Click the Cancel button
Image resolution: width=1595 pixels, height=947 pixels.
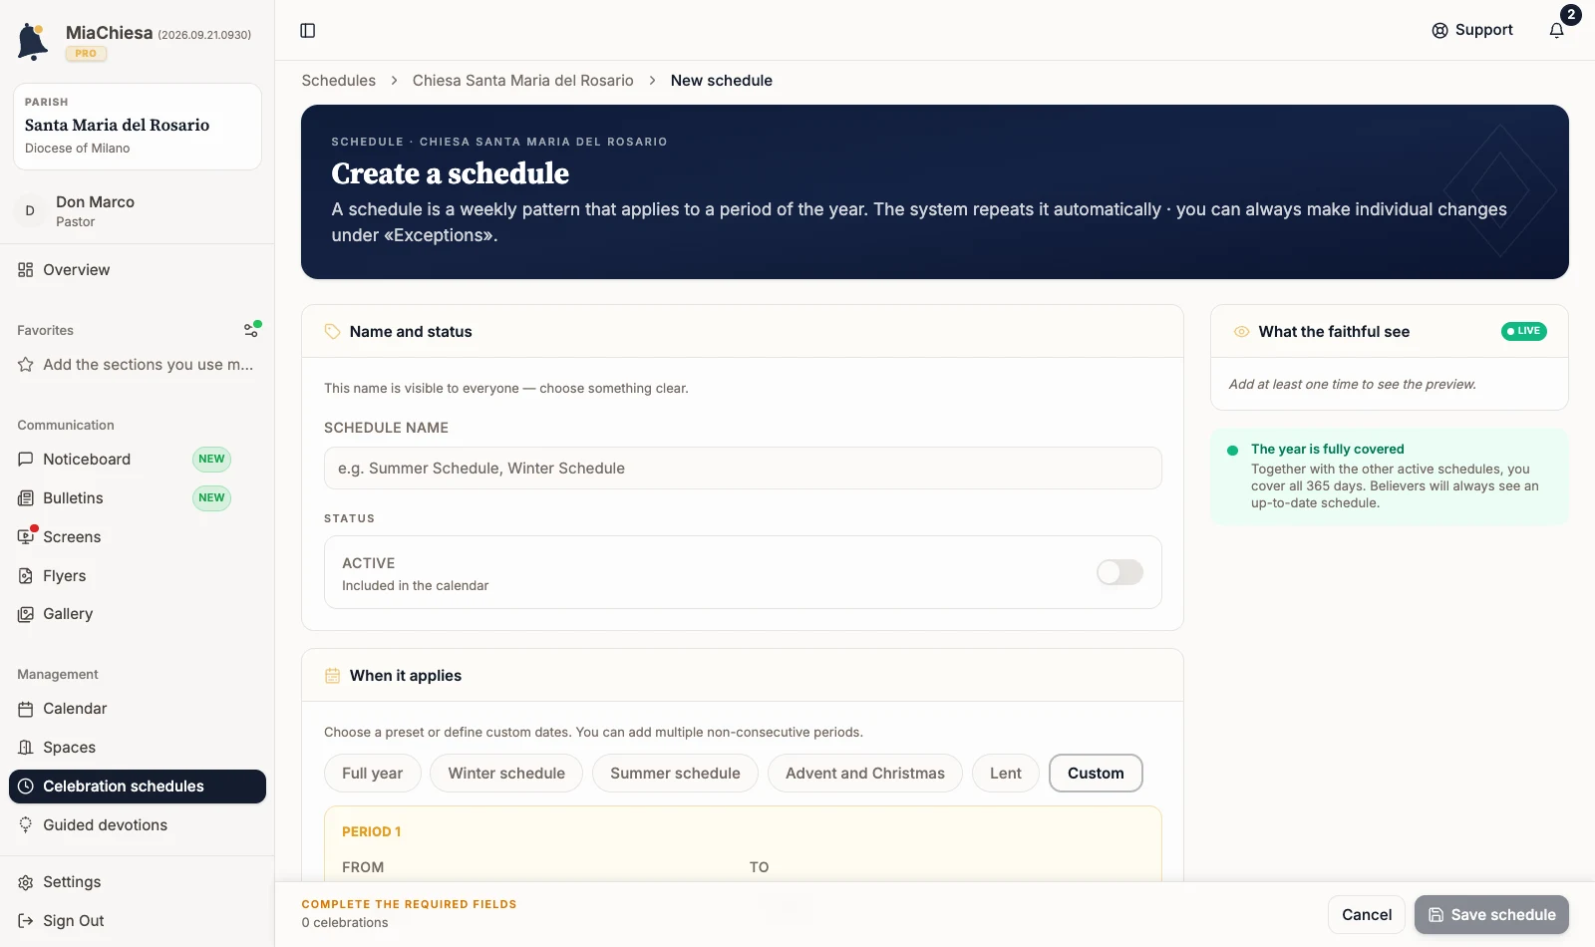(1367, 915)
